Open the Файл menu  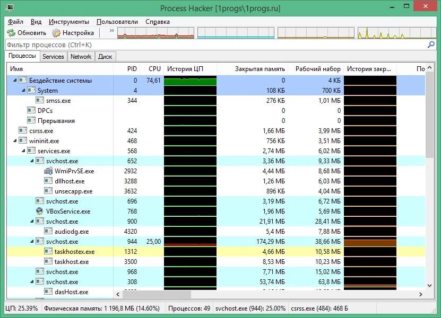(x=15, y=22)
